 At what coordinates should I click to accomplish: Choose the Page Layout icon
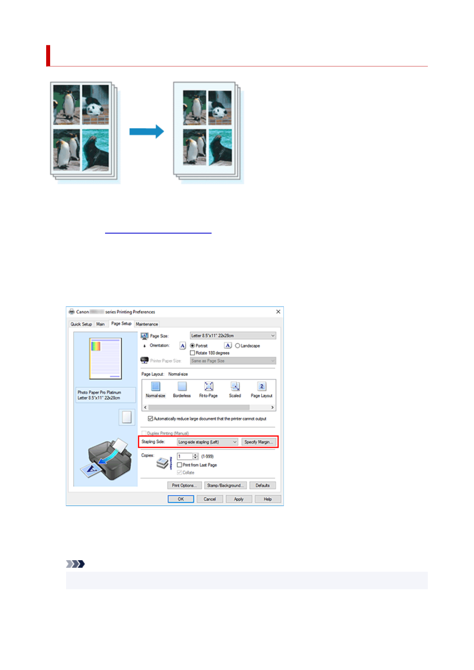261,386
